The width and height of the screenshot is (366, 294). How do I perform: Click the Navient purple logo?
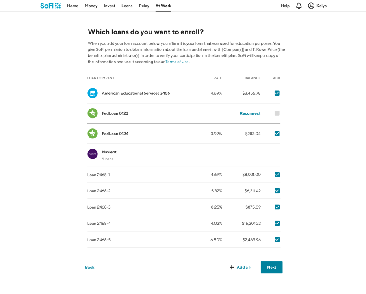[x=93, y=154]
